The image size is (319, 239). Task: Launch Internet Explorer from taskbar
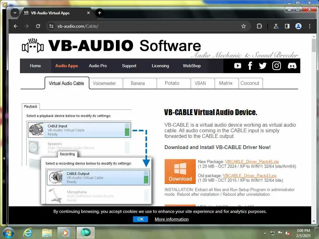tap(27, 233)
